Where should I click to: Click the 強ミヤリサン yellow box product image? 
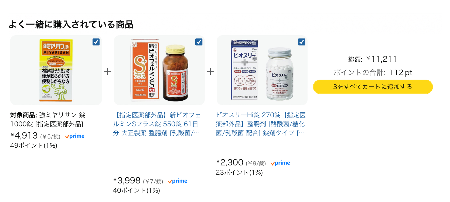tap(56, 70)
